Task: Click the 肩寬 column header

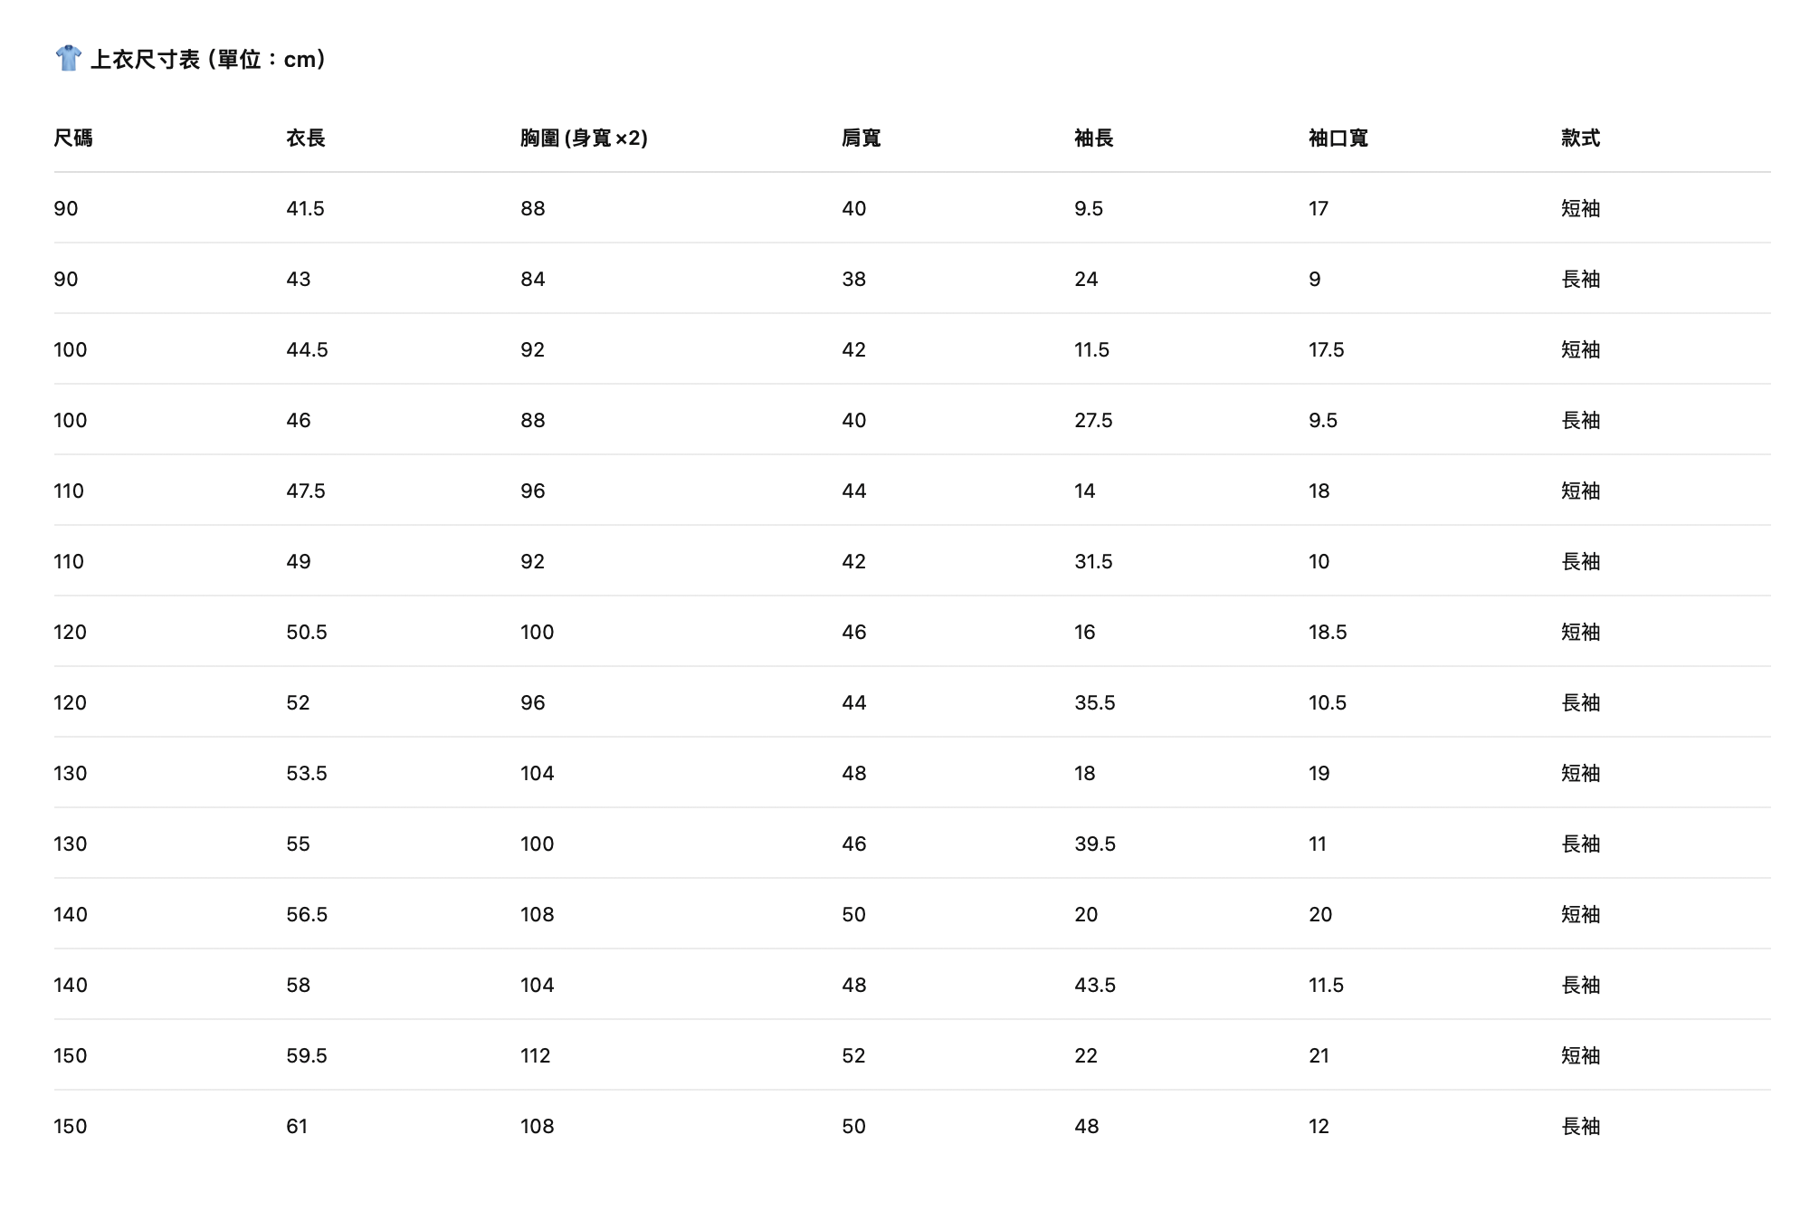Action: (861, 138)
